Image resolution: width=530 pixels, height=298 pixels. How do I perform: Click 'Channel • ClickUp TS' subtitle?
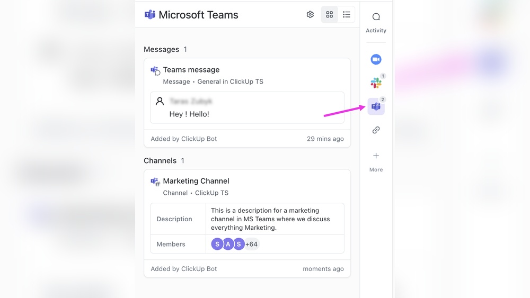(x=196, y=193)
